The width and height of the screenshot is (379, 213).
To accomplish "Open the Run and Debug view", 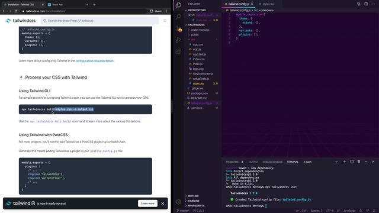I will click(x=178, y=40).
